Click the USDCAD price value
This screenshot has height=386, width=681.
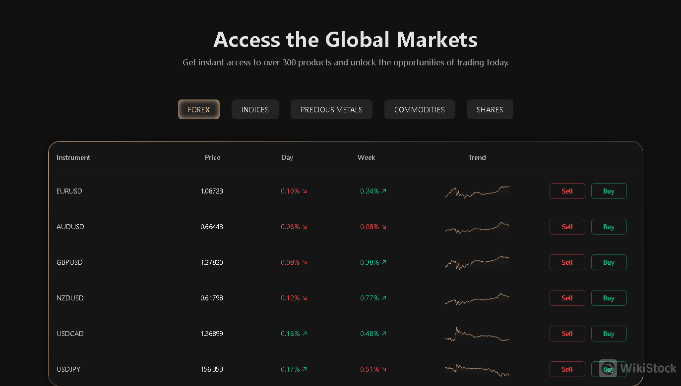click(212, 334)
